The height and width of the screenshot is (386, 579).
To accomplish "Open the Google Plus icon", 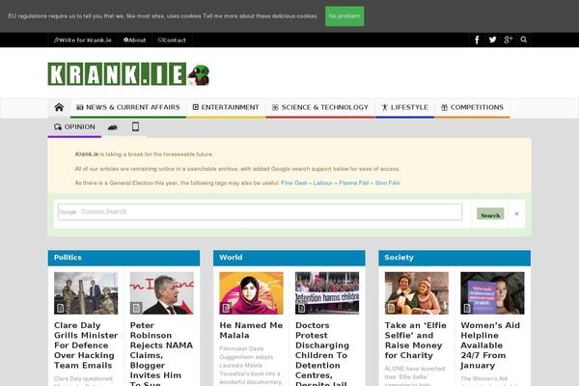I will coord(509,40).
